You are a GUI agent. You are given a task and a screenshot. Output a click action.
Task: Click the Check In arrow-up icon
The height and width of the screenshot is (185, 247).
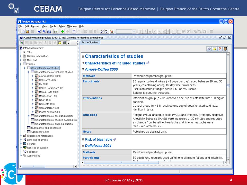coord(44,31)
